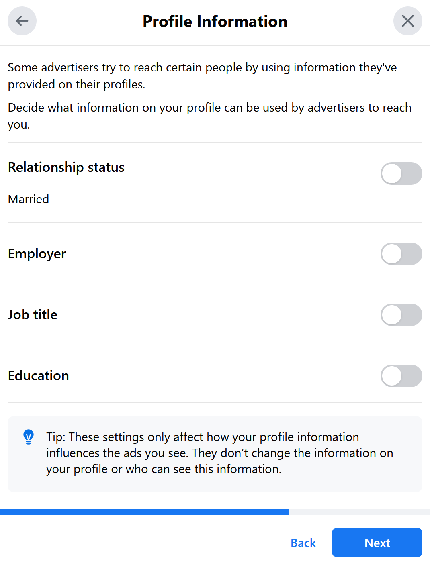Close the Profile Information dialog
Screen dimensions: 430x563
(407, 21)
